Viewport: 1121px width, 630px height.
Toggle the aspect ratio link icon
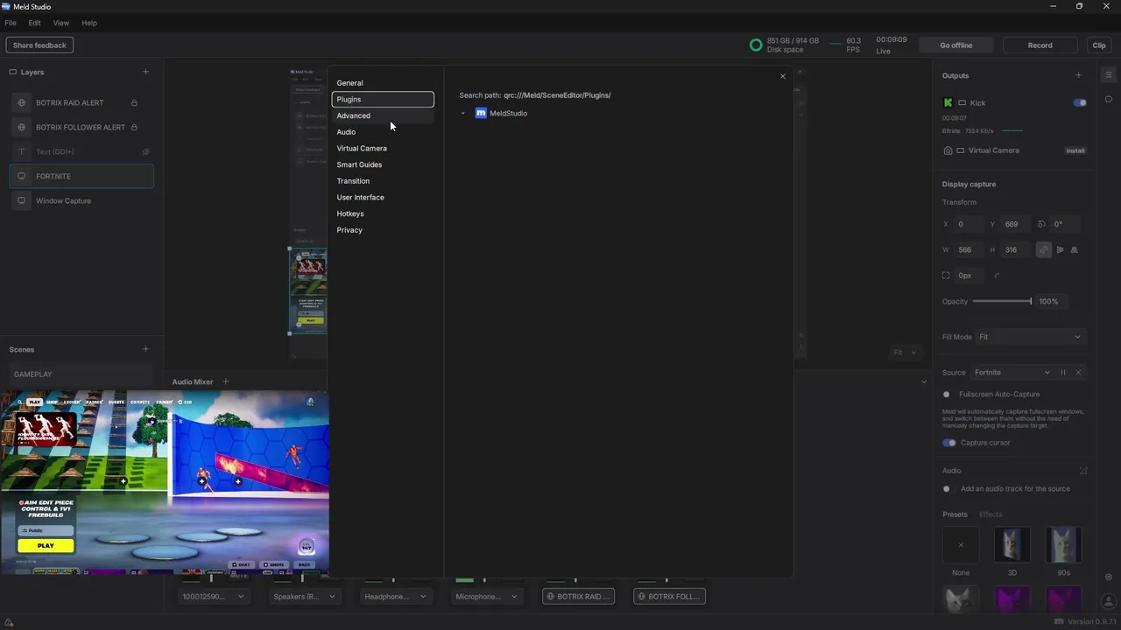click(x=1043, y=249)
